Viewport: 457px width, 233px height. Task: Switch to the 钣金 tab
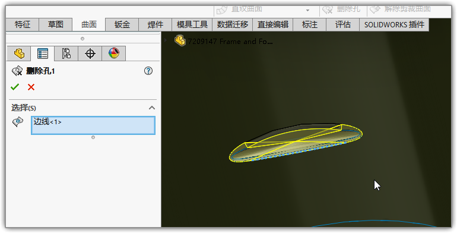pyautogui.click(x=122, y=24)
